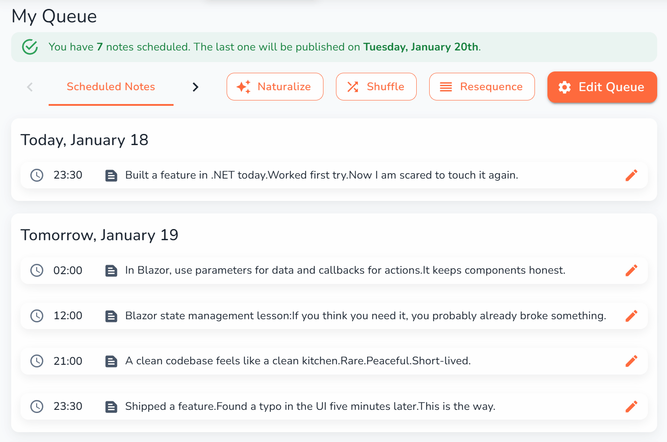Click the crossed-arrows Shuffle icon
Screen dimensions: 667x442
pos(353,87)
